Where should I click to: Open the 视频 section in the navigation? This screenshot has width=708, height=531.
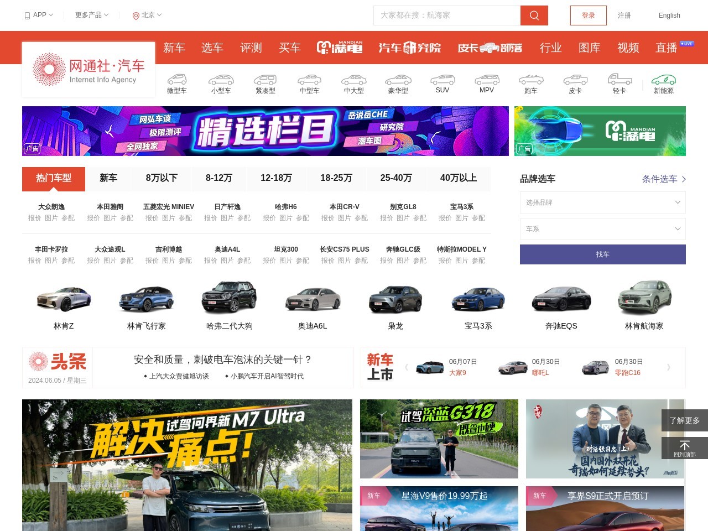628,48
